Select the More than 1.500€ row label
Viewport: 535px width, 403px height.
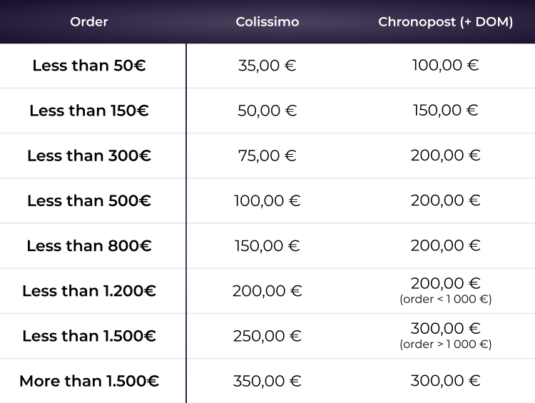pos(89,381)
